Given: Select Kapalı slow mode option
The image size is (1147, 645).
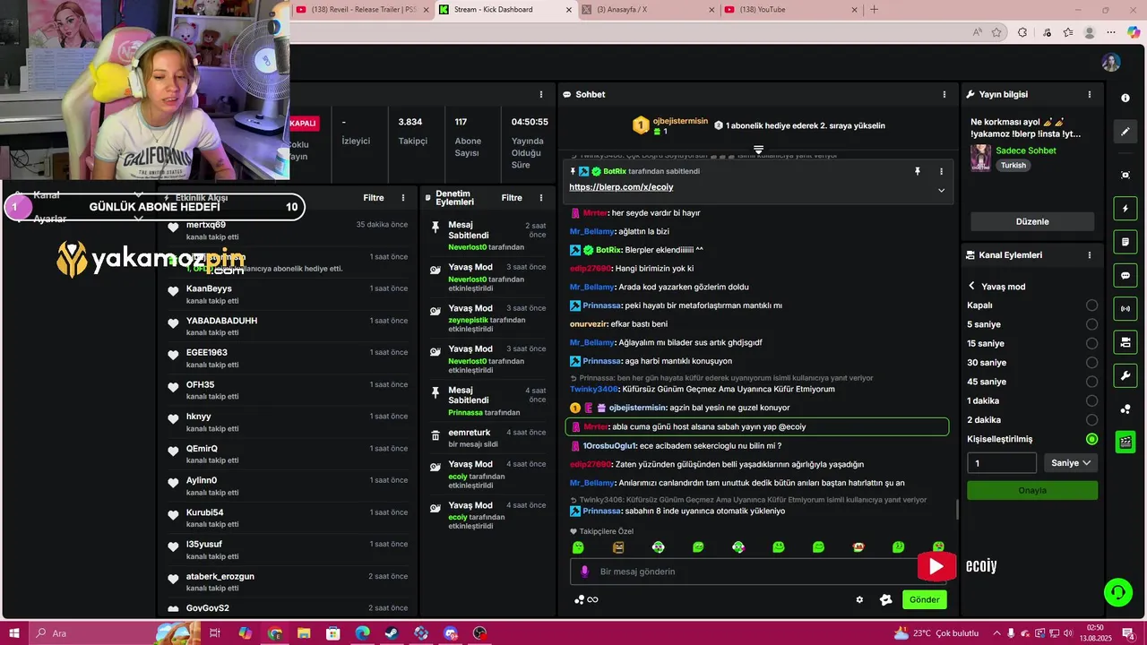Looking at the screenshot, I should (1091, 305).
